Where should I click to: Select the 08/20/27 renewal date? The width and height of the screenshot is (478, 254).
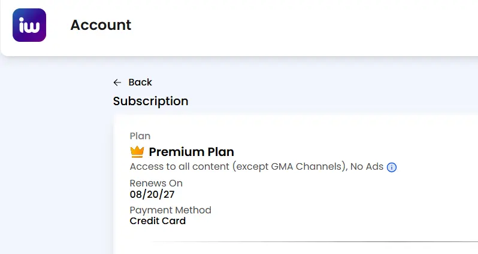pos(152,194)
